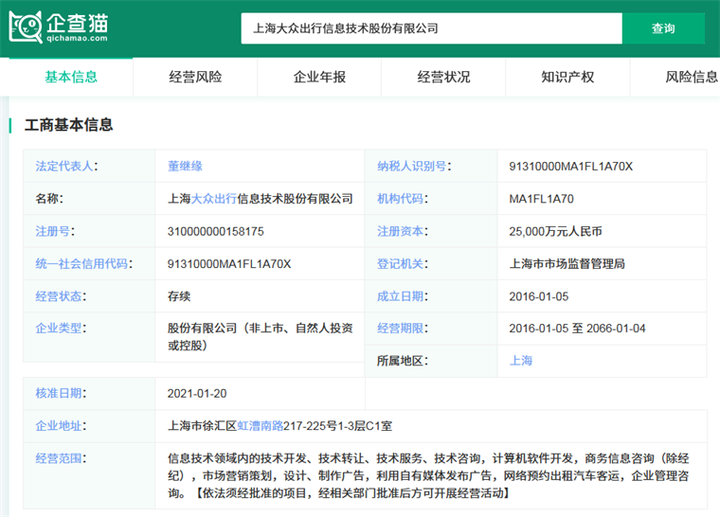The image size is (720, 517).
Task: Click the 企查猫 logo icon
Action: [x=26, y=27]
